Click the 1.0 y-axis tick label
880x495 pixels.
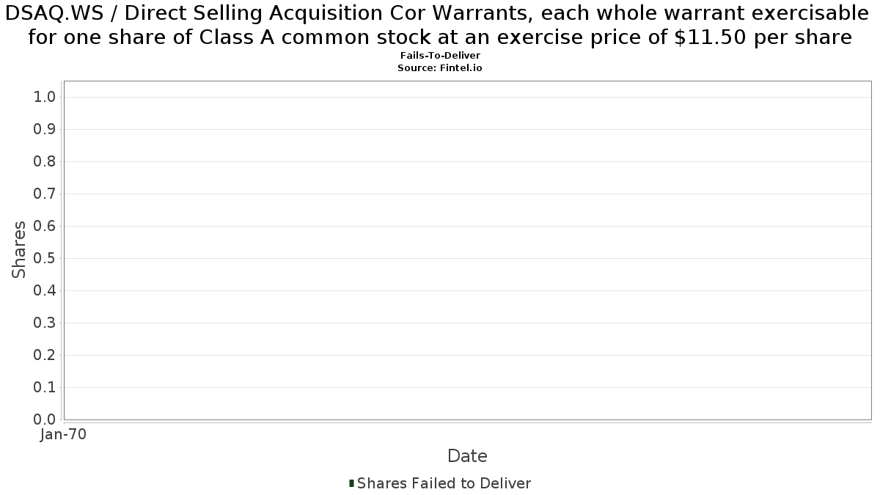[45, 98]
